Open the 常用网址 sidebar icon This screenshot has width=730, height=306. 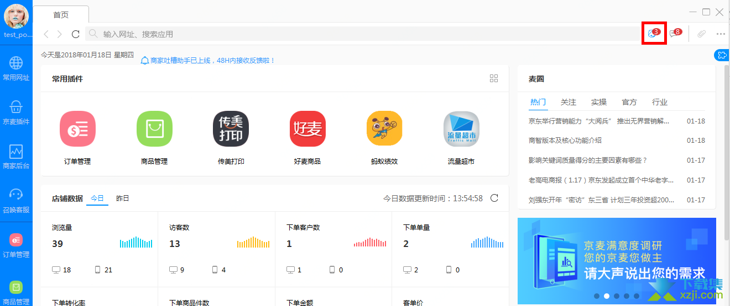[x=16, y=68]
